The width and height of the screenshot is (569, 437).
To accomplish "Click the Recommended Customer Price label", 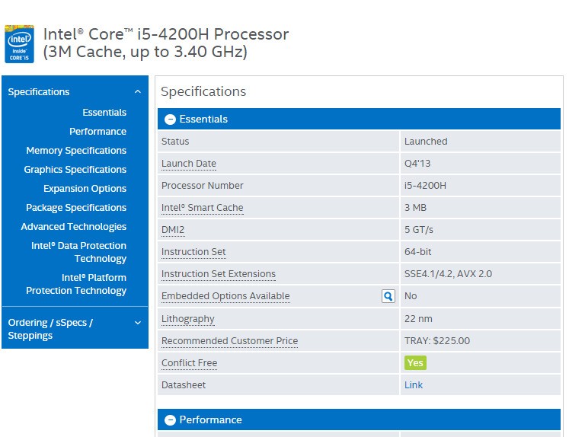I will 229,341.
